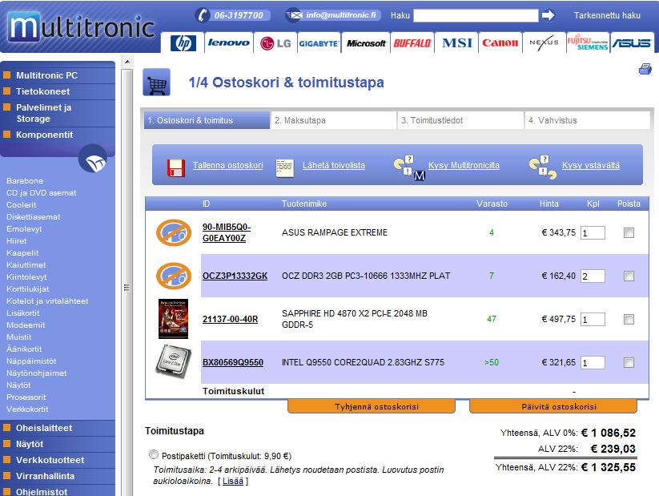Check remove box for Sapphire HD 4870 X2
Screen dimensions: 659x496
tap(629, 319)
